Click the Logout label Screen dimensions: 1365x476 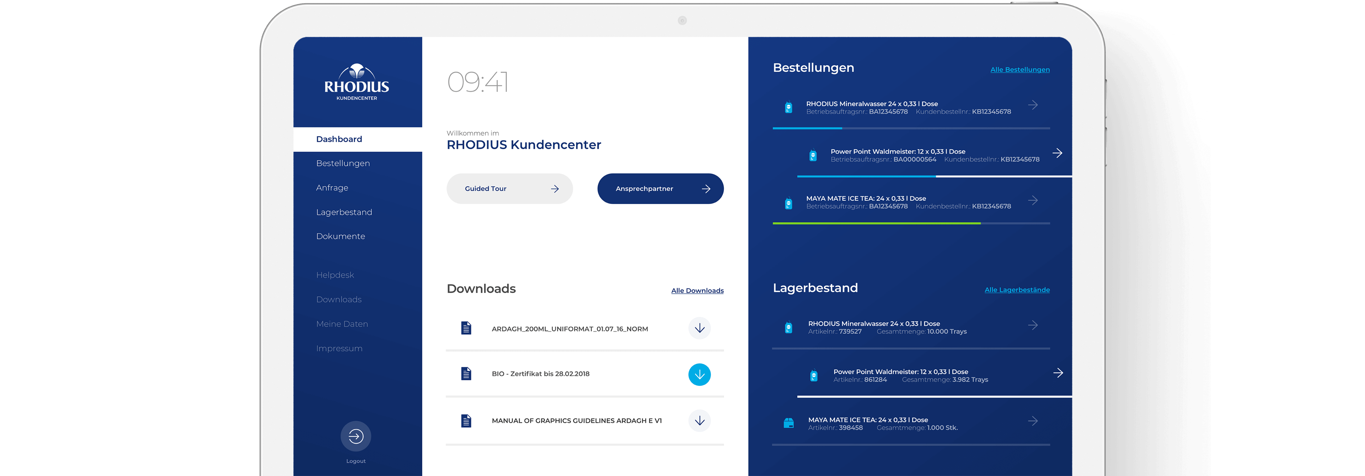click(x=355, y=461)
